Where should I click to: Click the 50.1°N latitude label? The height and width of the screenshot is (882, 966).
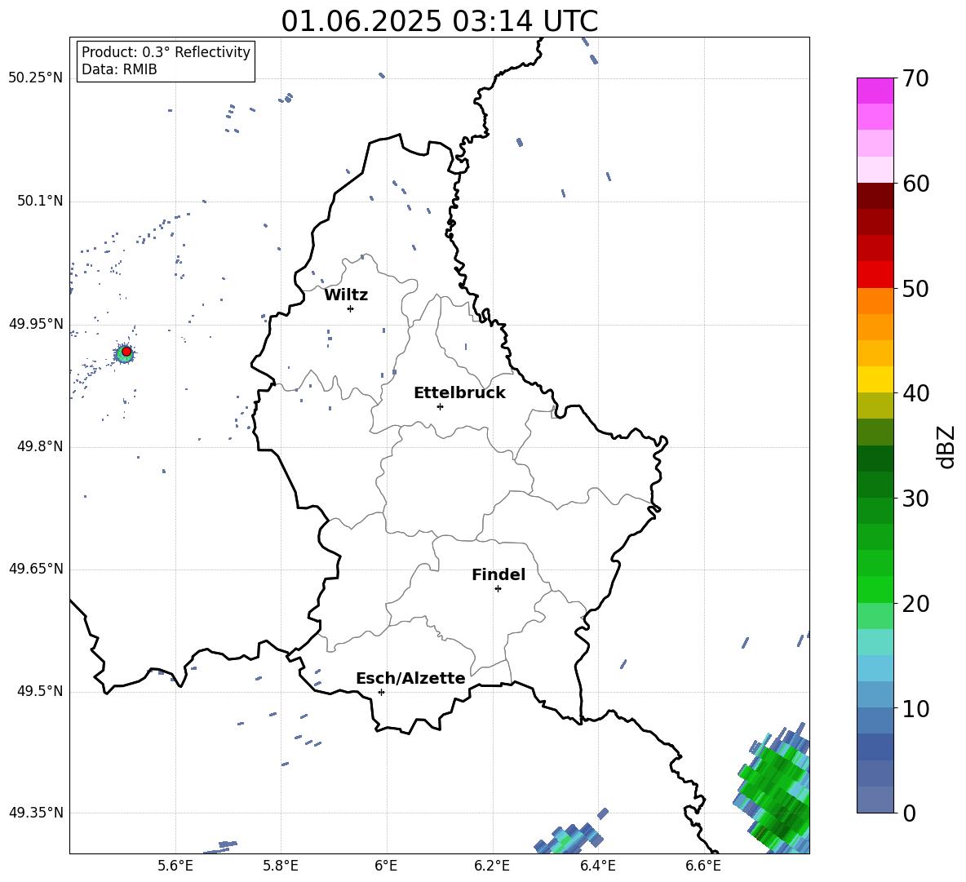coord(40,201)
